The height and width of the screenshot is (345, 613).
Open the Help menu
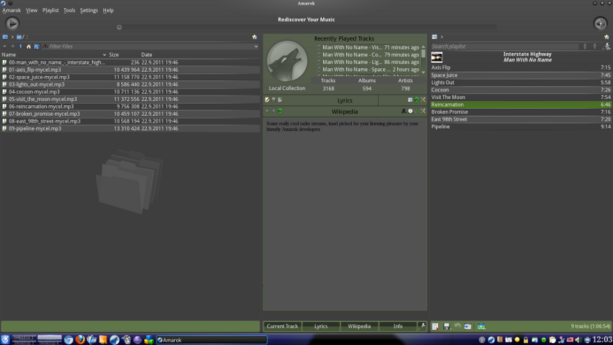click(x=108, y=10)
